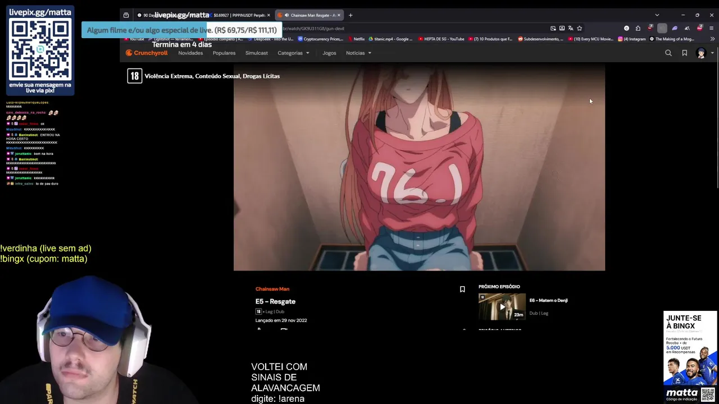
Task: Open Crunchyroll search
Action: 668,53
